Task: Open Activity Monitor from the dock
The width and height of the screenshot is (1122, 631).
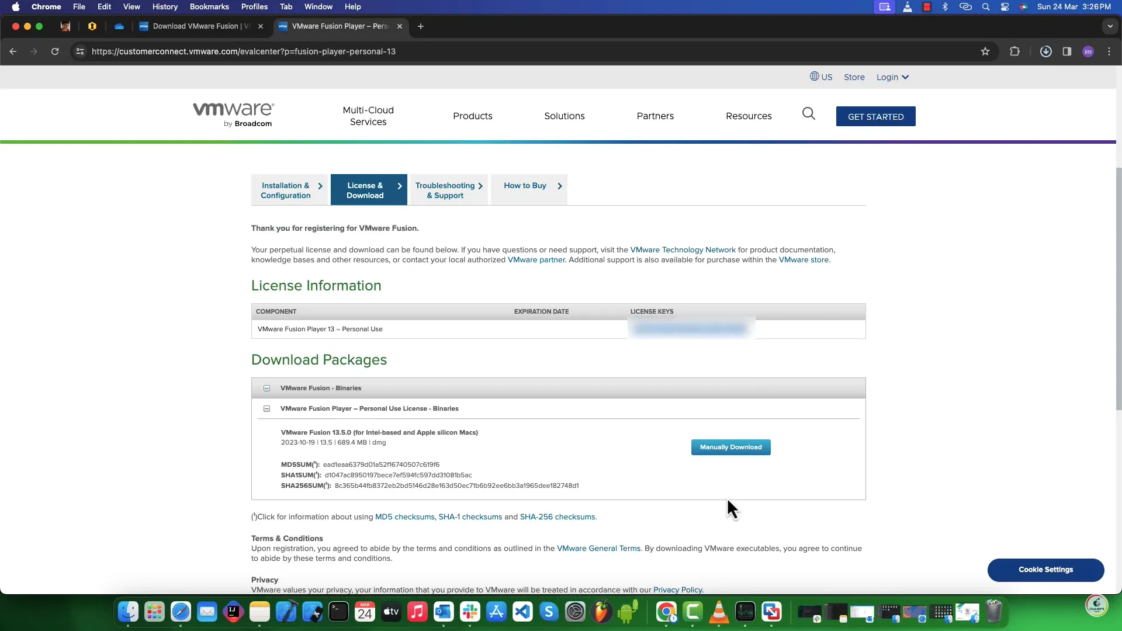Action: pyautogui.click(x=745, y=612)
